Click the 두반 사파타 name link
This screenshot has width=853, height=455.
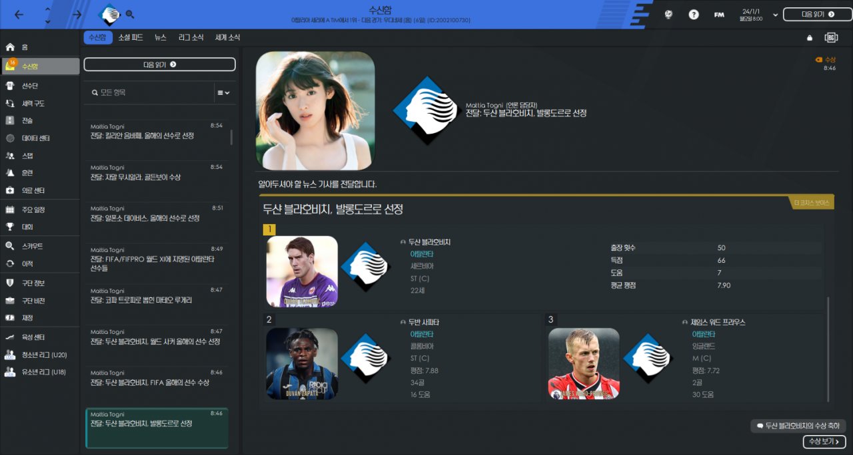coord(425,322)
